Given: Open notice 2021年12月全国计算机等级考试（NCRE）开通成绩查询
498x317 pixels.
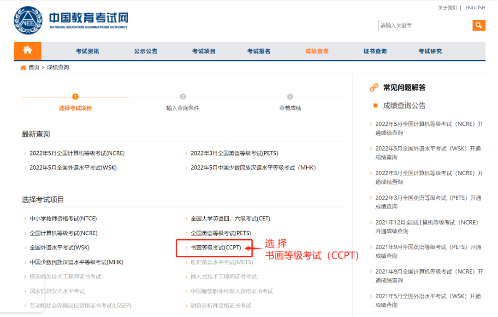Looking at the screenshot, I should (x=427, y=227).
